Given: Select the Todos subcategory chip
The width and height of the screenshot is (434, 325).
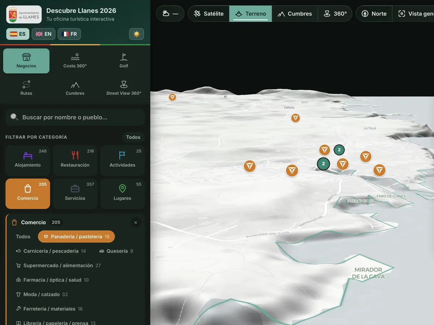Looking at the screenshot, I should [x=23, y=237].
